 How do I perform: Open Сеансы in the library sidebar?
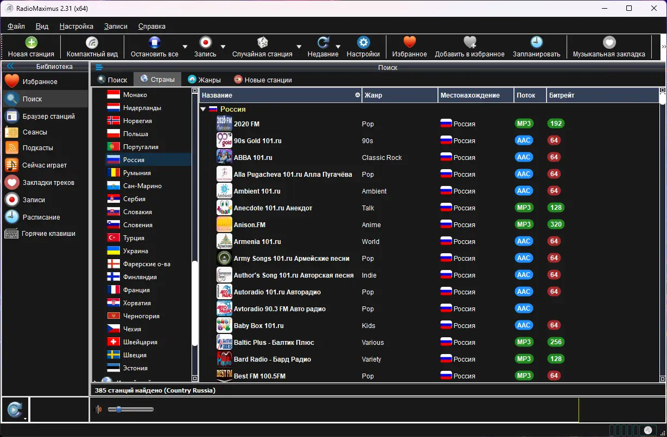coord(45,132)
